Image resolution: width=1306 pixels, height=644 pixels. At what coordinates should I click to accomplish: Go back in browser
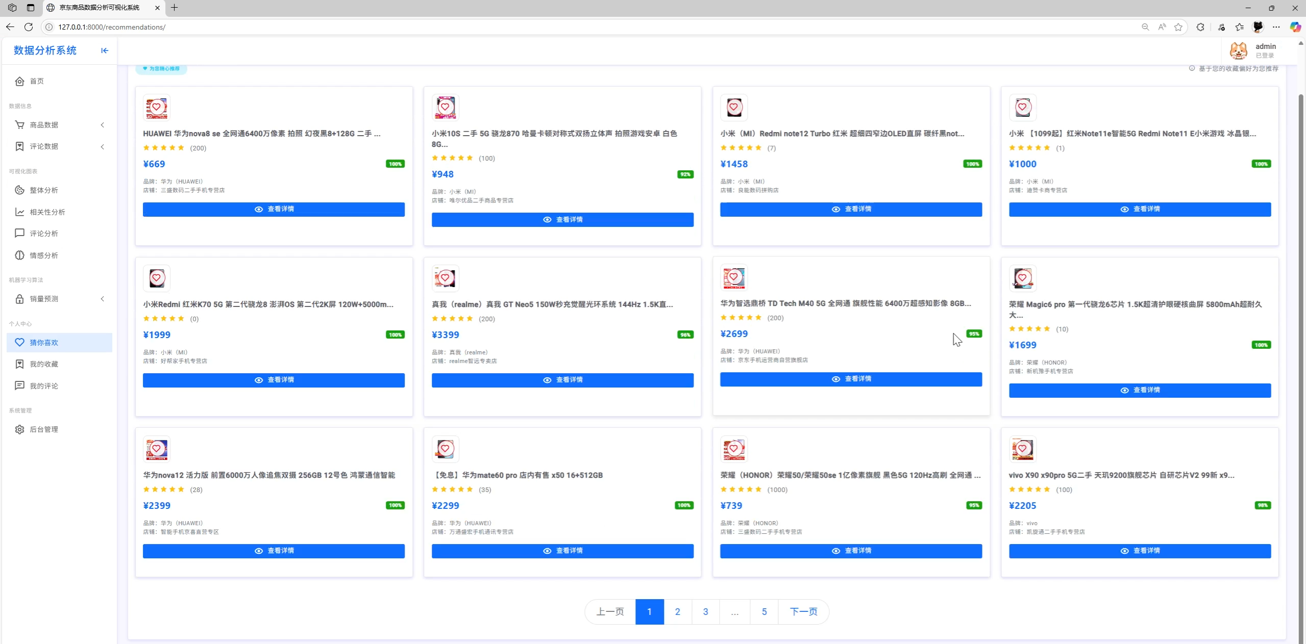[x=10, y=27]
